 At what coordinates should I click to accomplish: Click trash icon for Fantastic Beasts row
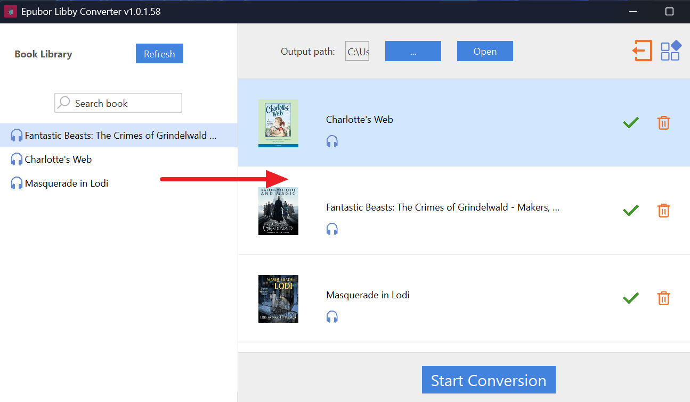(x=663, y=211)
